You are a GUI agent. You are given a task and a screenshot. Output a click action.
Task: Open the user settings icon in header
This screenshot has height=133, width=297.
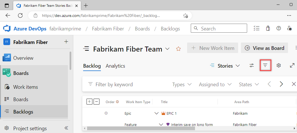point(289,28)
